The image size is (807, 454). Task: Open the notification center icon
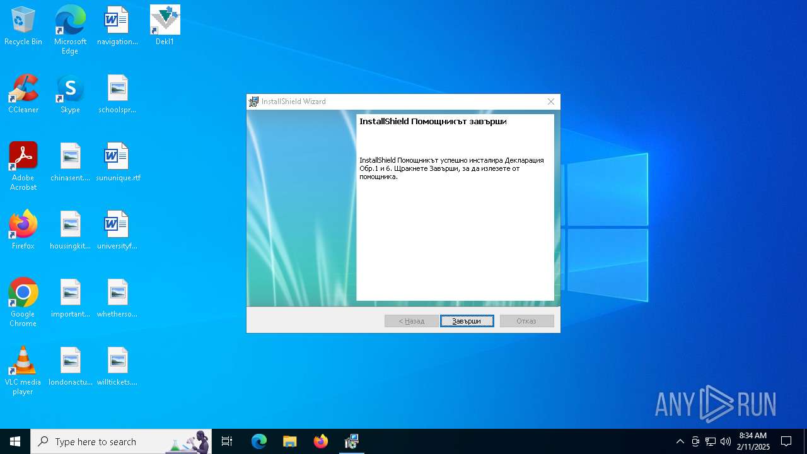(786, 441)
